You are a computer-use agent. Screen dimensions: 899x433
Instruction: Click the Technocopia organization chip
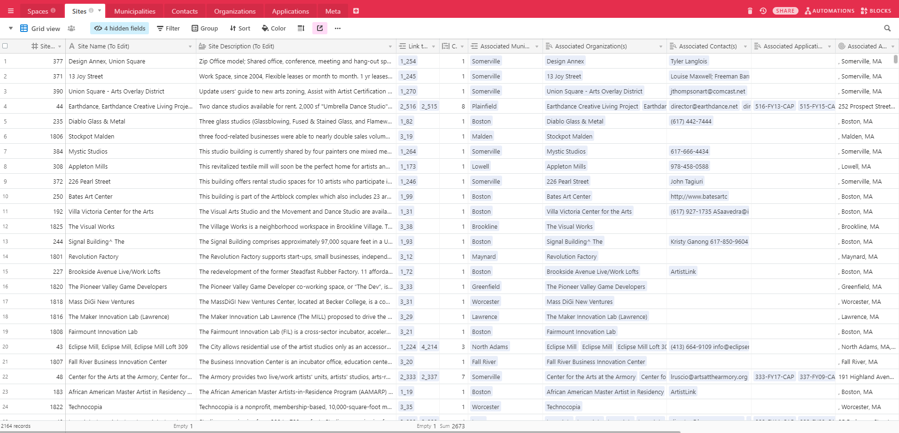(x=563, y=407)
